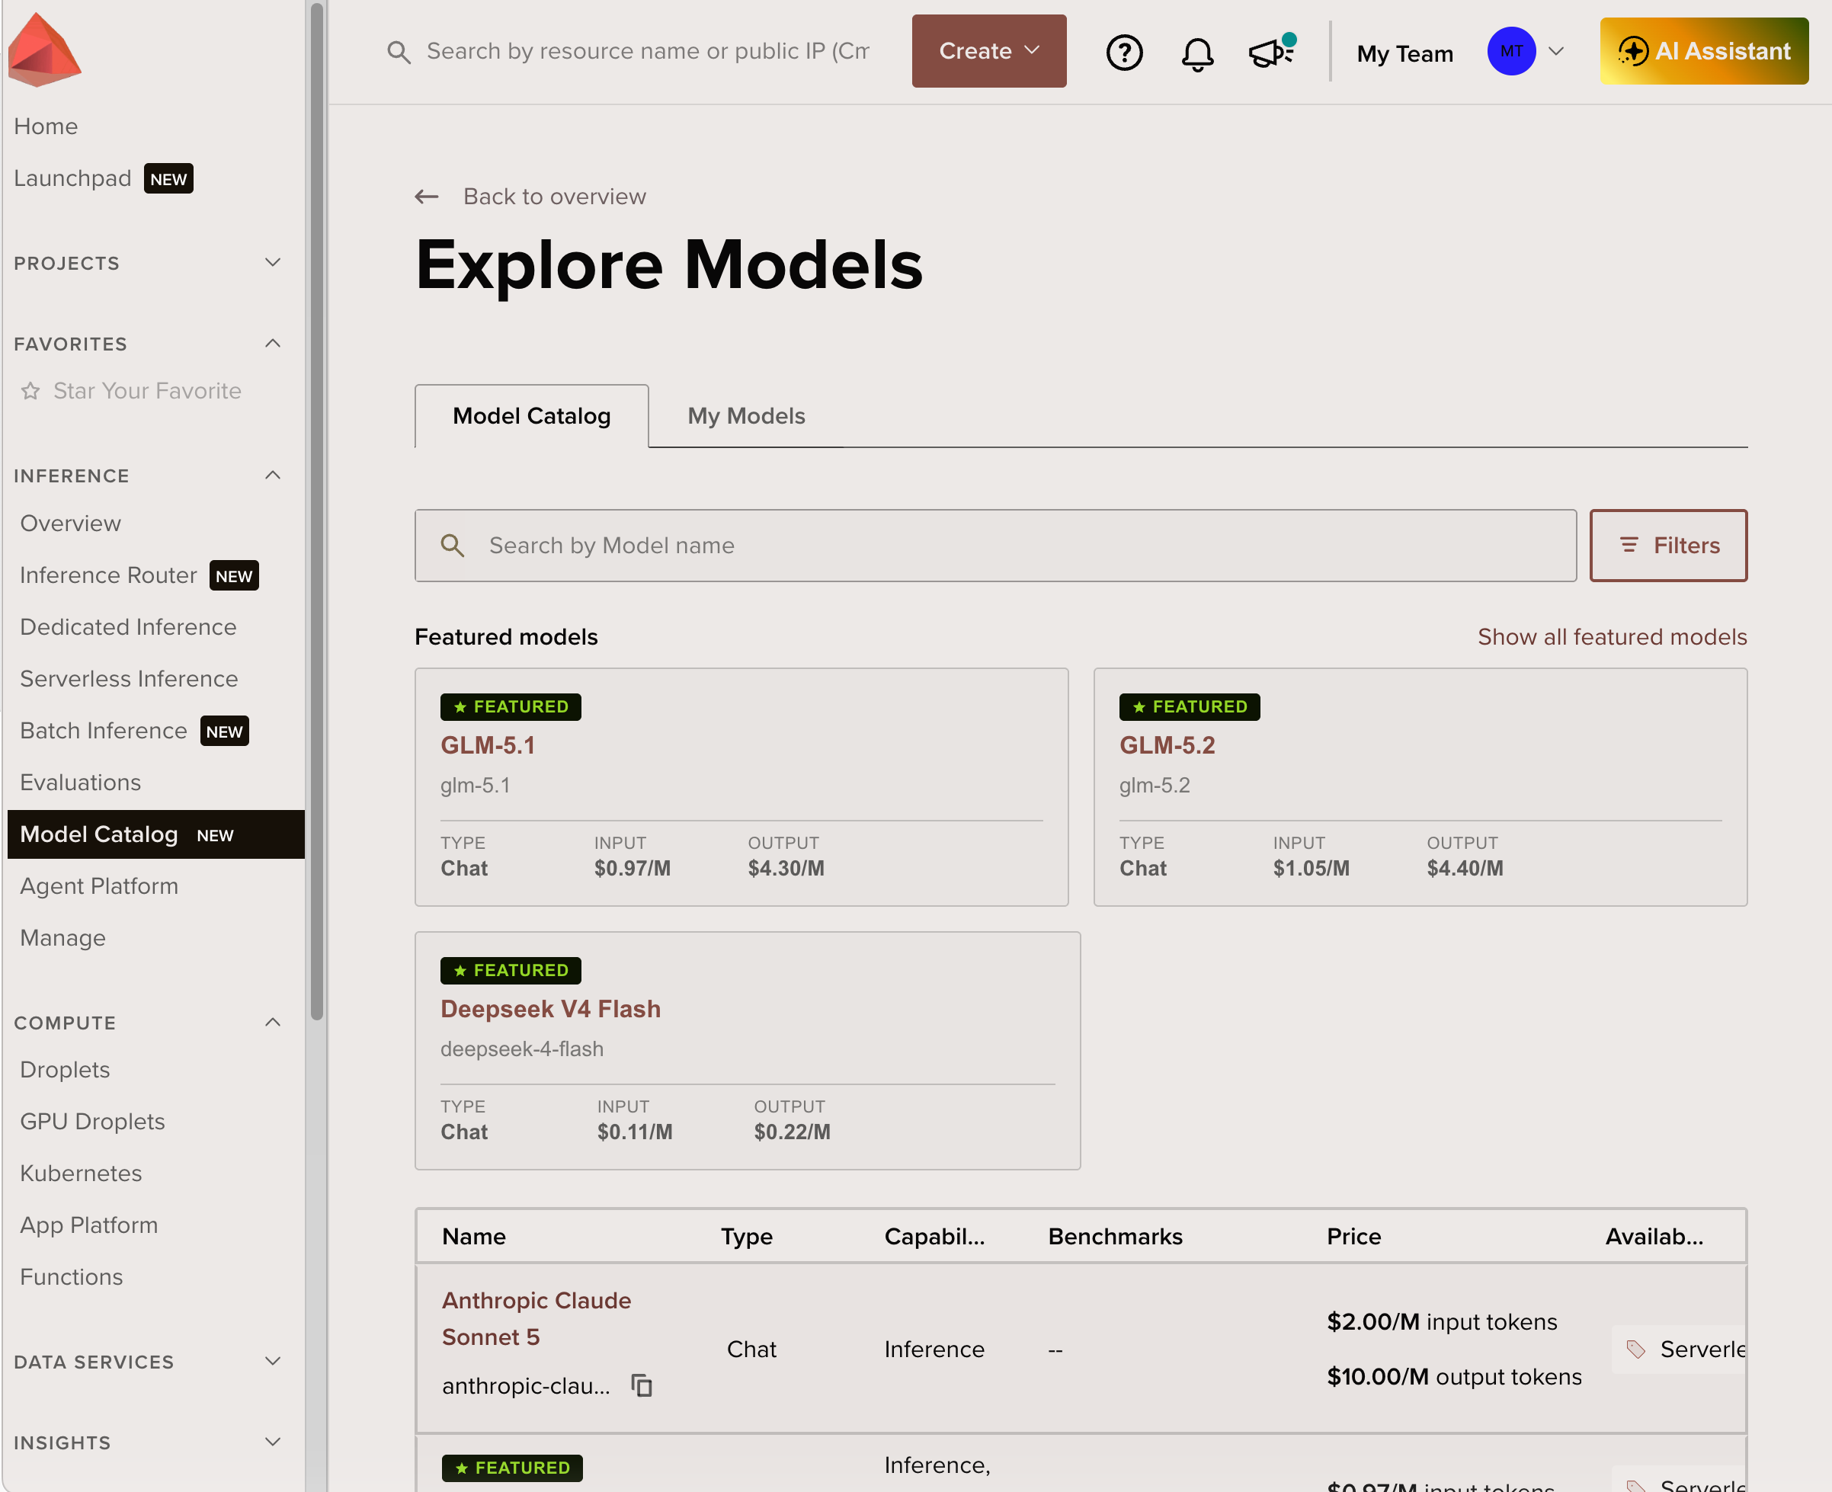Click the Availab... column header

(1653, 1236)
